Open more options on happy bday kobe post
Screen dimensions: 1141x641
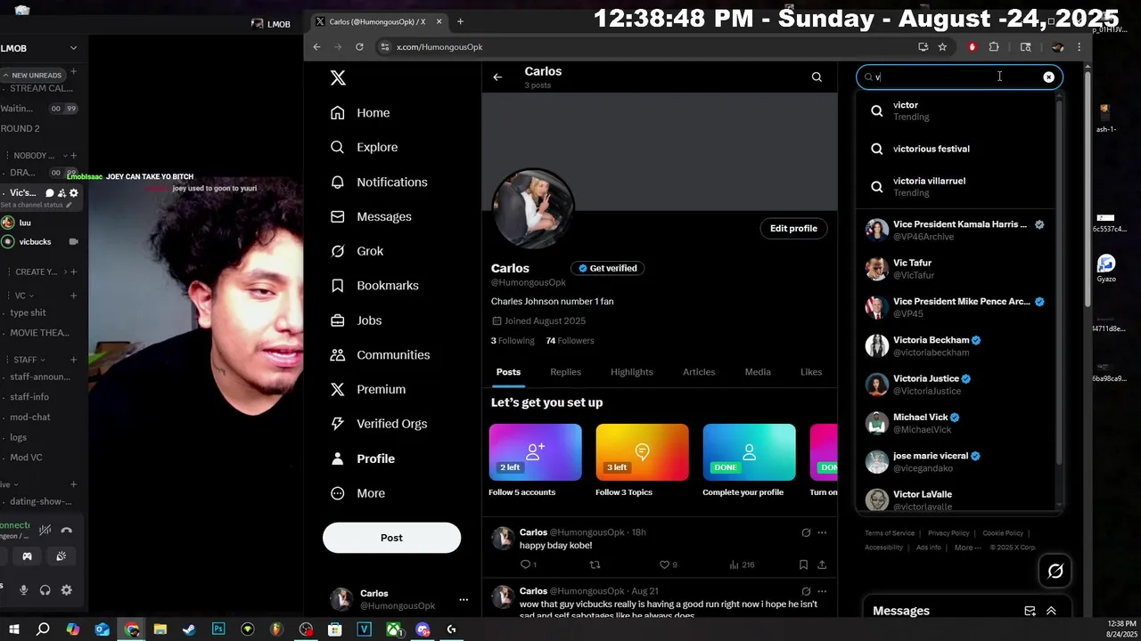click(822, 532)
